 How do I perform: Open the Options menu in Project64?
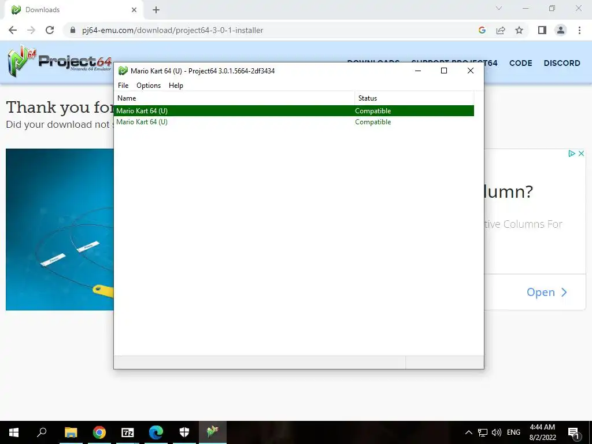(x=149, y=86)
